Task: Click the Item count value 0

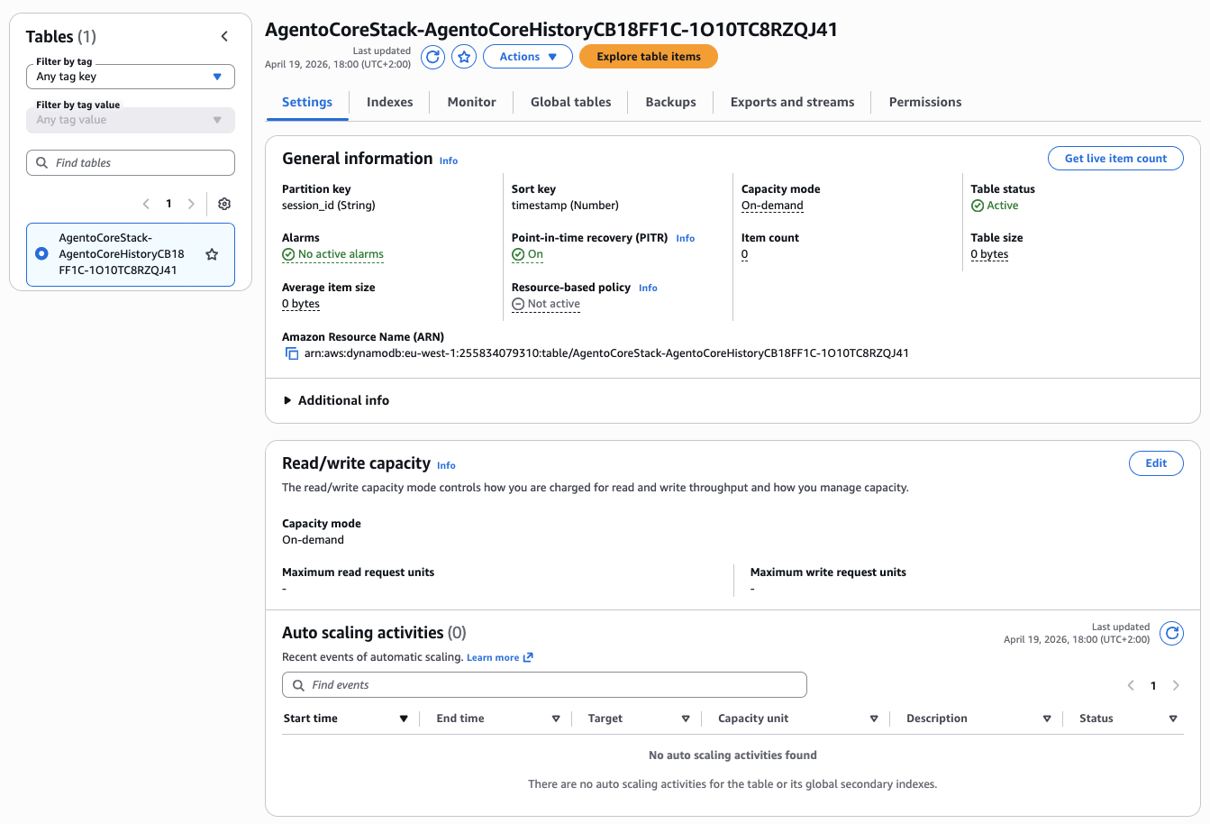Action: click(744, 254)
